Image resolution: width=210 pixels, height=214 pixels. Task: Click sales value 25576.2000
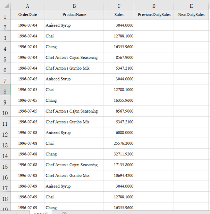(123, 143)
